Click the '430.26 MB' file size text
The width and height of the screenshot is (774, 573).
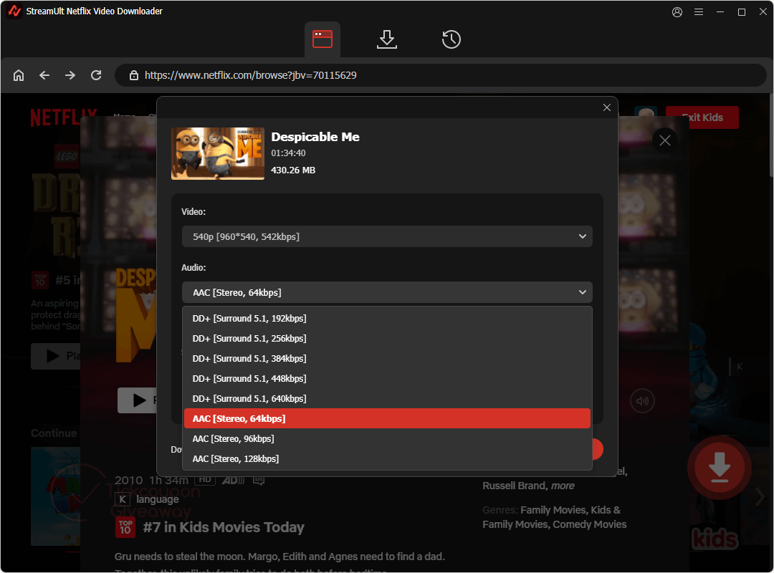click(x=292, y=170)
